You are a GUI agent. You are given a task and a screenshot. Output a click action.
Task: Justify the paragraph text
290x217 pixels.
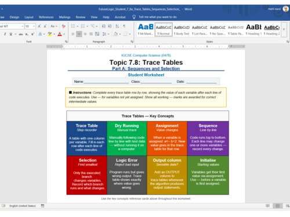pyautogui.click(x=91, y=34)
